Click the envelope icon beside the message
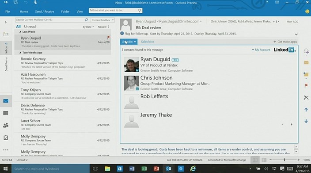 (x=306, y=63)
